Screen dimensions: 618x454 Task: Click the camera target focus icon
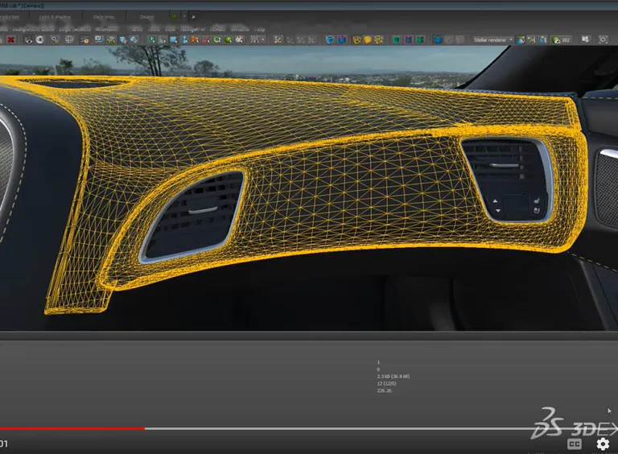603,39
